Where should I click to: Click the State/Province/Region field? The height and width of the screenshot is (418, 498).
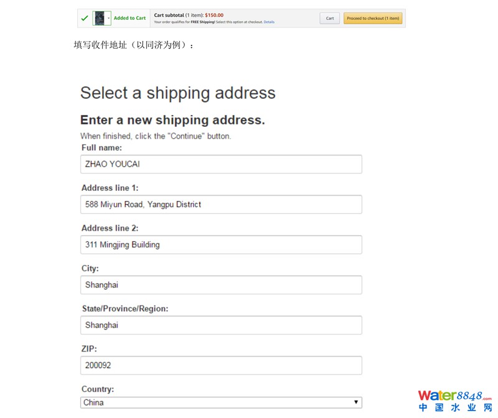click(222, 325)
